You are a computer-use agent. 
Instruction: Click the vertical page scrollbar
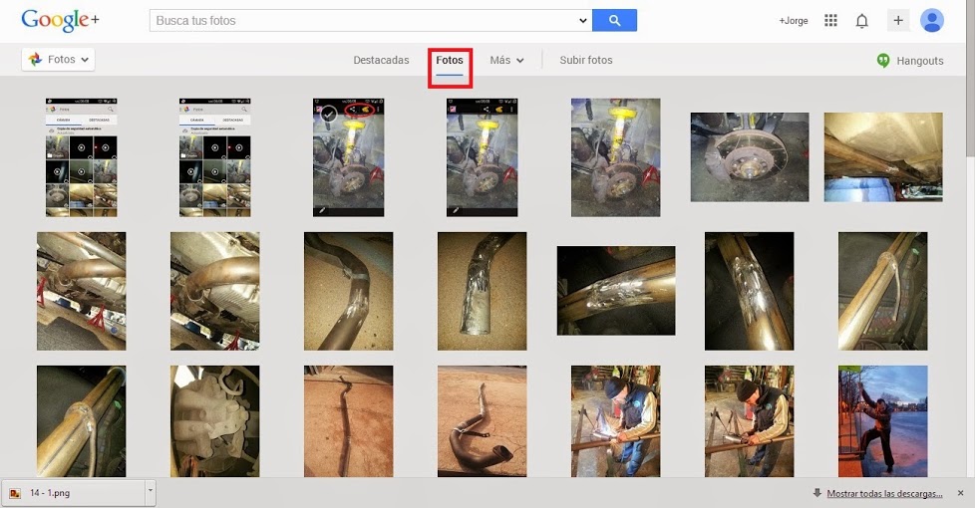(x=969, y=100)
